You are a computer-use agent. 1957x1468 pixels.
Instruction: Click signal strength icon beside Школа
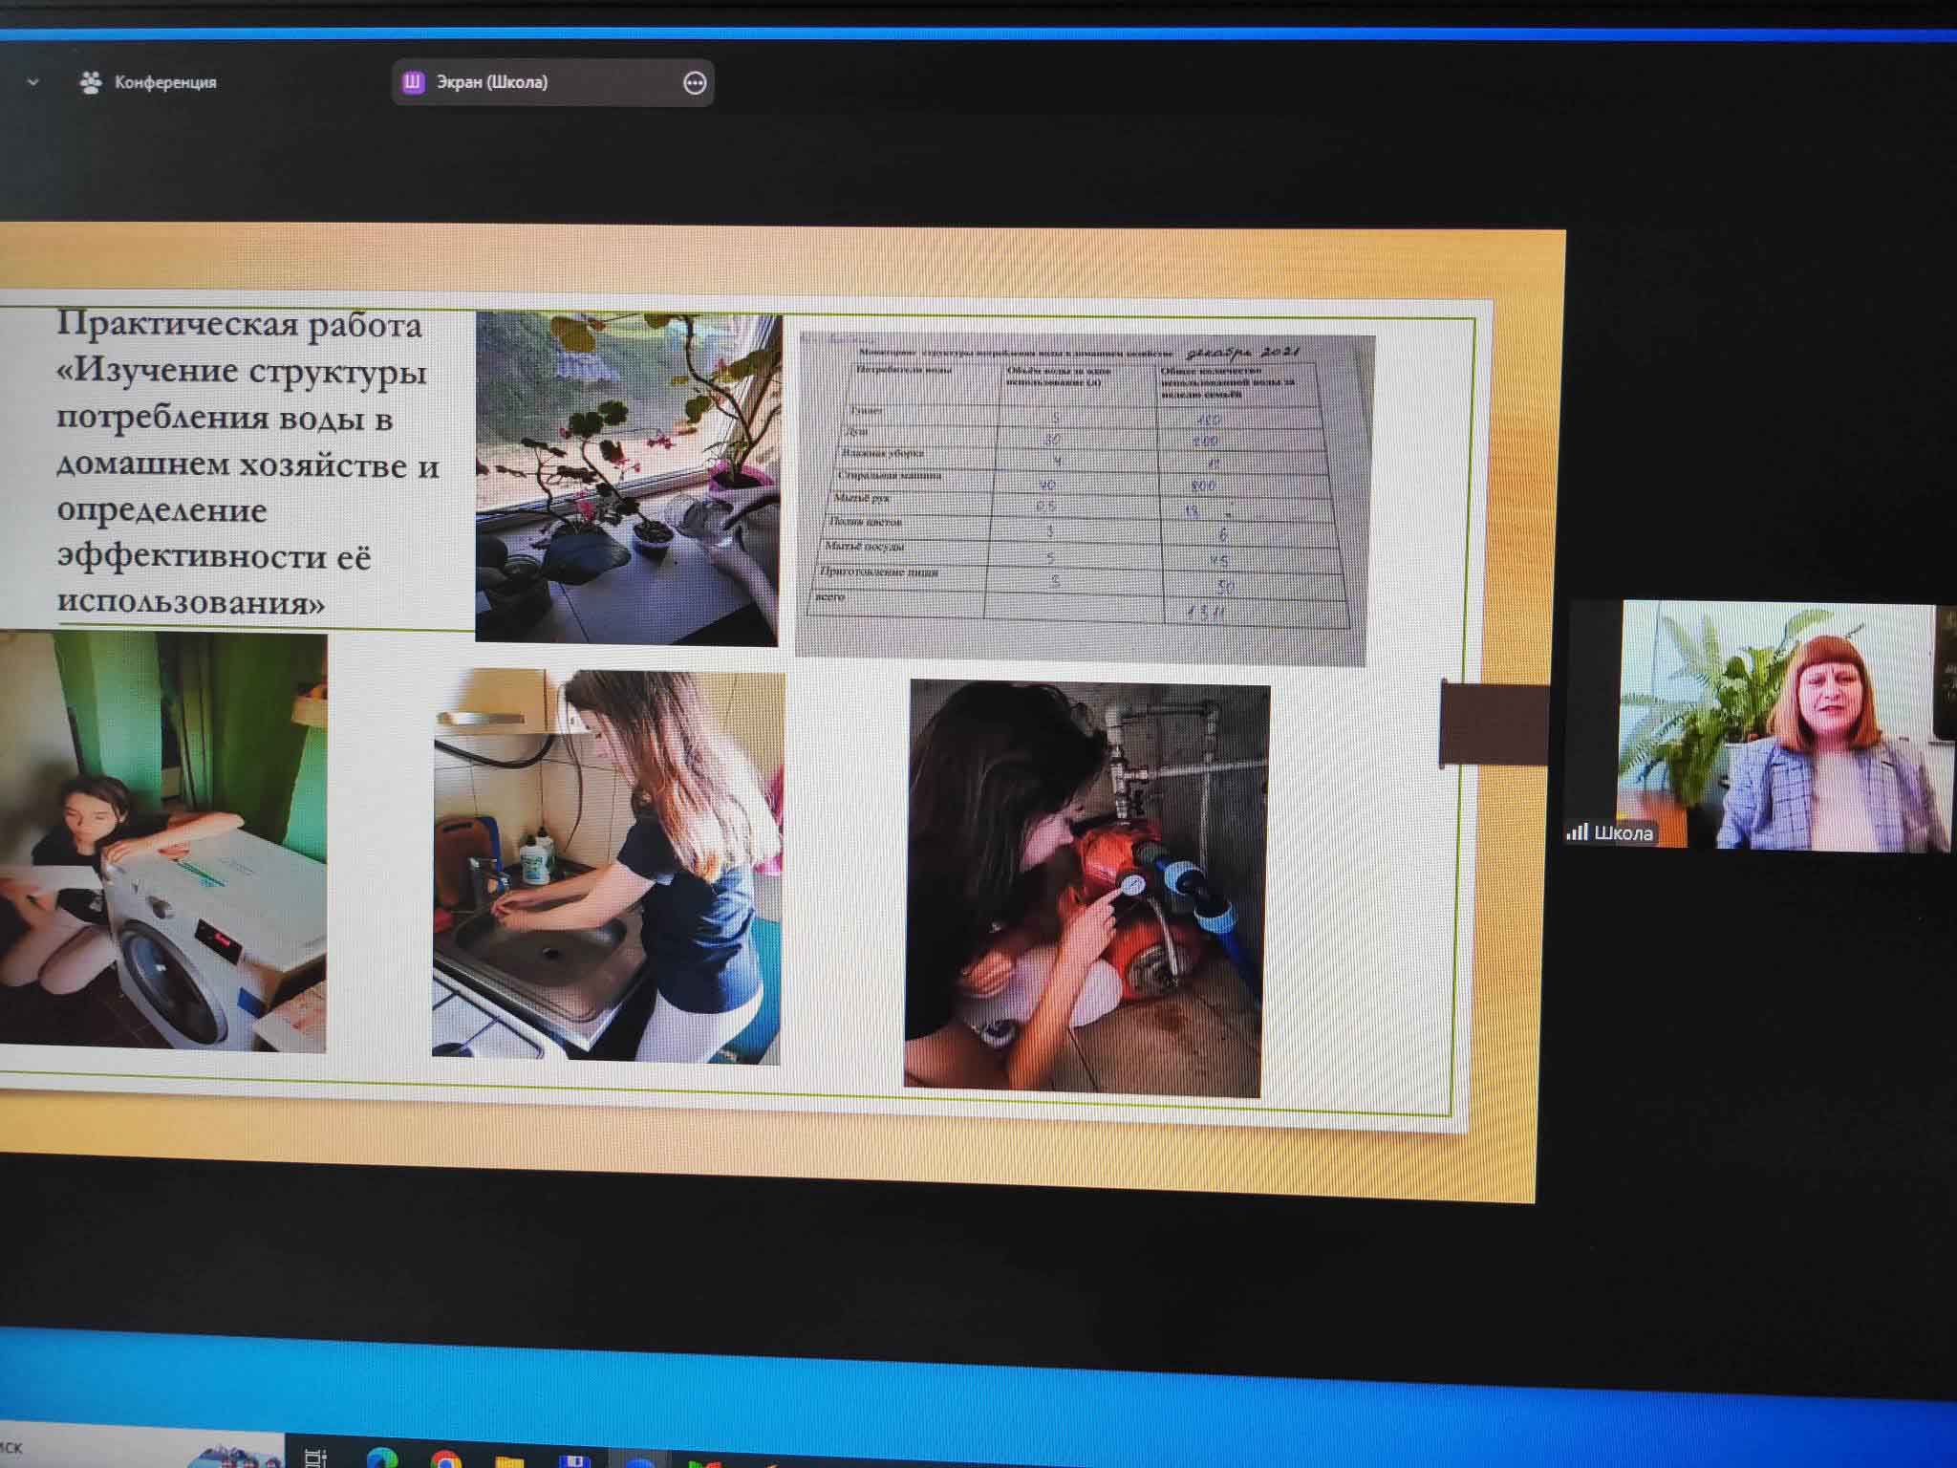pyautogui.click(x=1576, y=832)
